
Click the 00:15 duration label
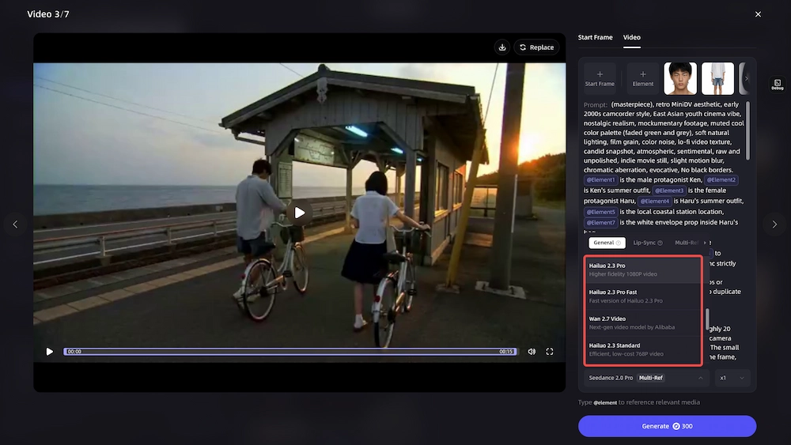pyautogui.click(x=506, y=352)
